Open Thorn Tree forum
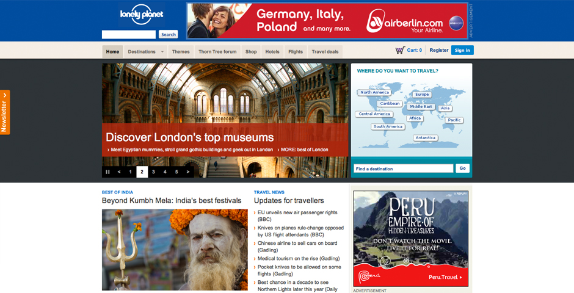 click(x=217, y=52)
